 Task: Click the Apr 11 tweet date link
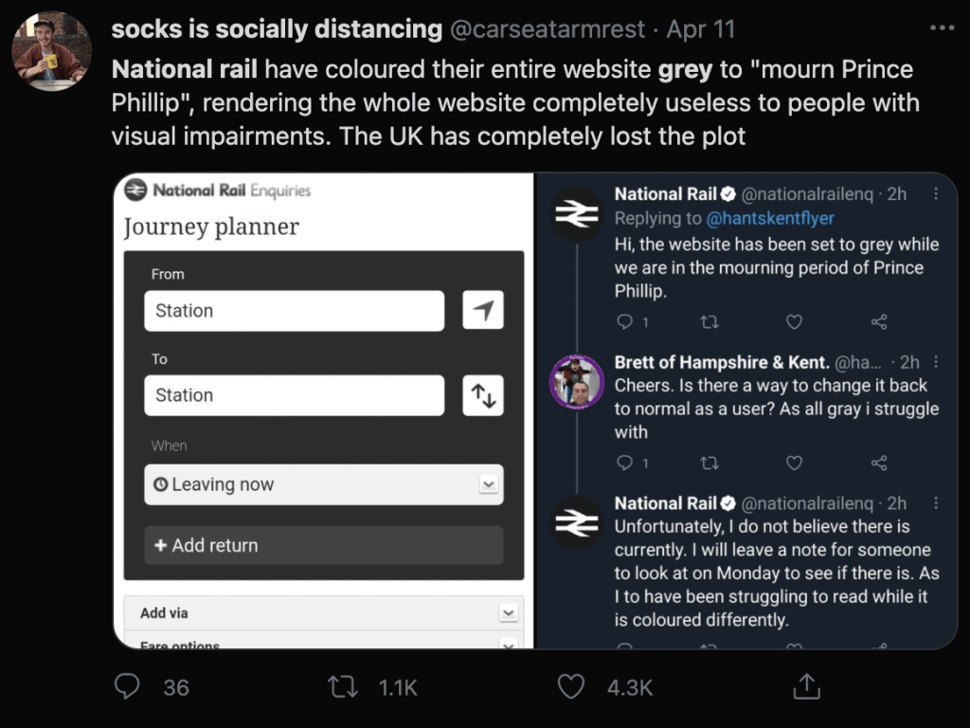click(700, 29)
